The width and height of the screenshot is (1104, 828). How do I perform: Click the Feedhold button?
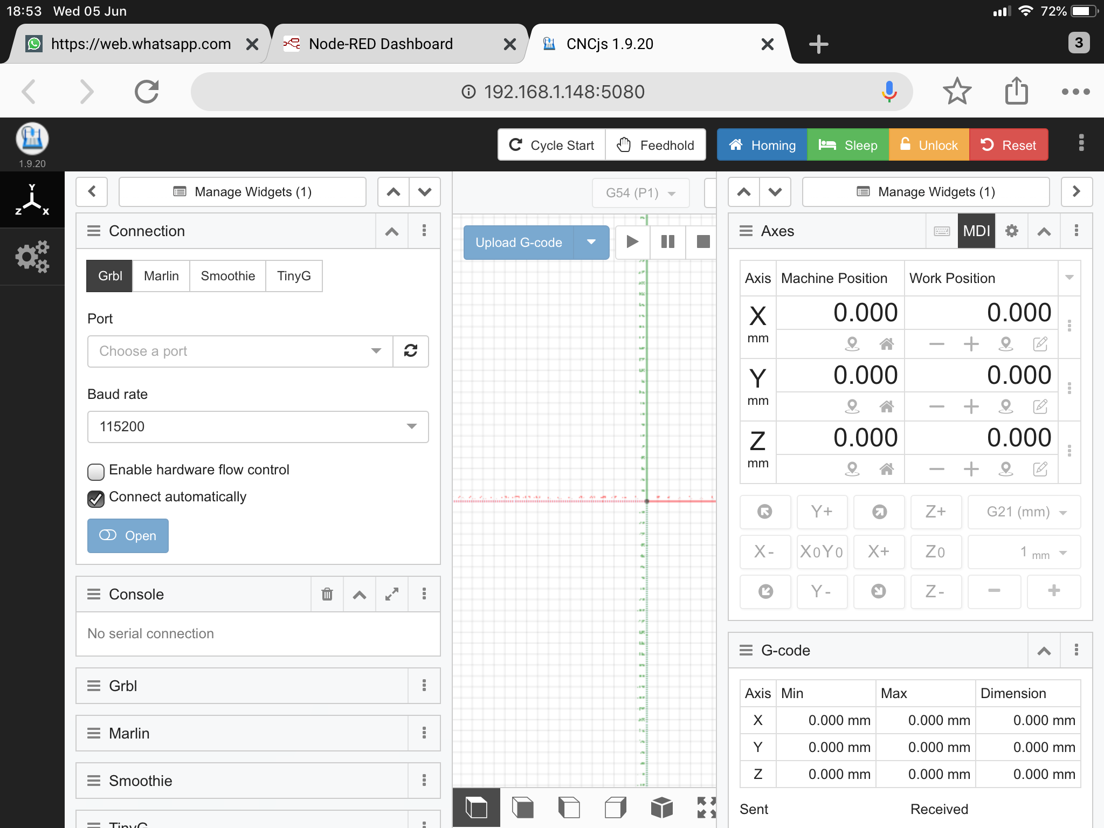[x=656, y=145]
